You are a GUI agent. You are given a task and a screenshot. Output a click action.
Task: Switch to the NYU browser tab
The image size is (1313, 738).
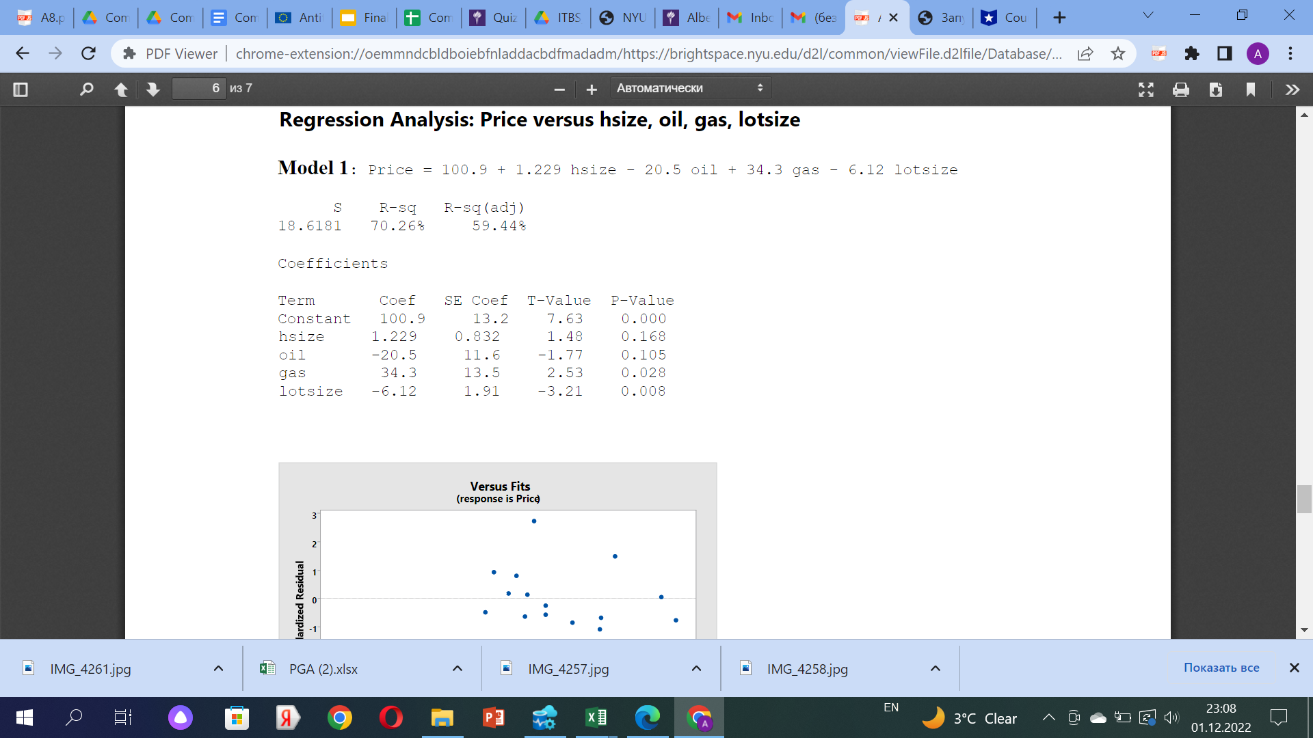(x=622, y=18)
